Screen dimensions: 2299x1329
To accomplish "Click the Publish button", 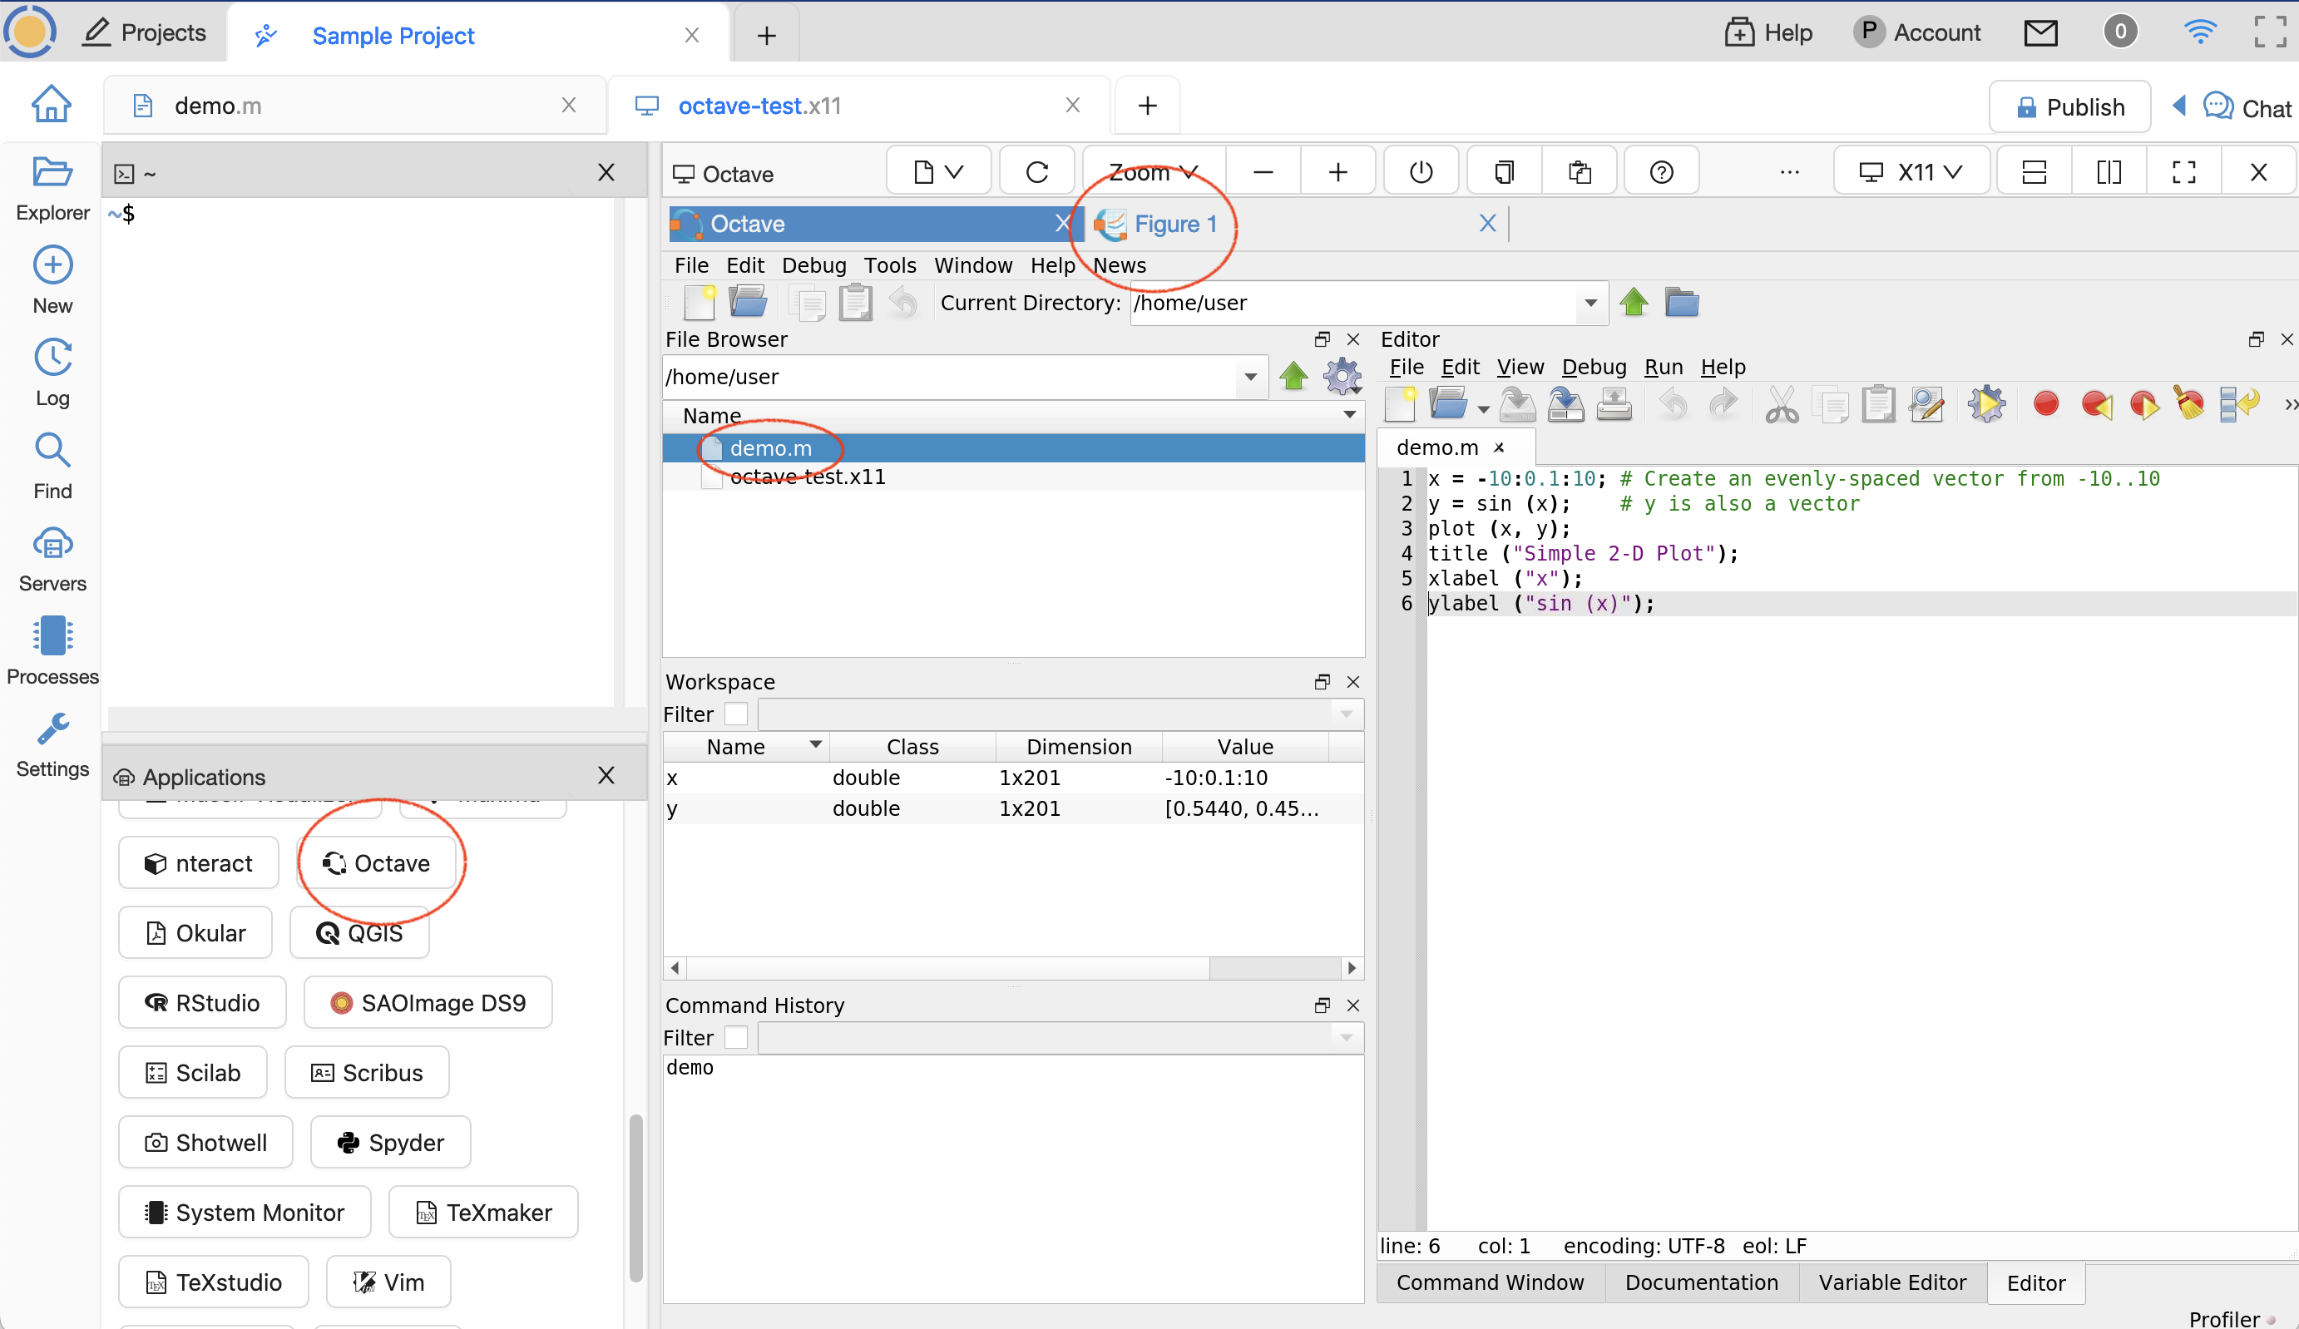I will coord(2069,107).
